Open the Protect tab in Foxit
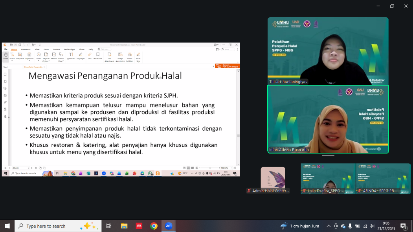Image resolution: width=413 pixels, height=232 pixels. [56, 49]
